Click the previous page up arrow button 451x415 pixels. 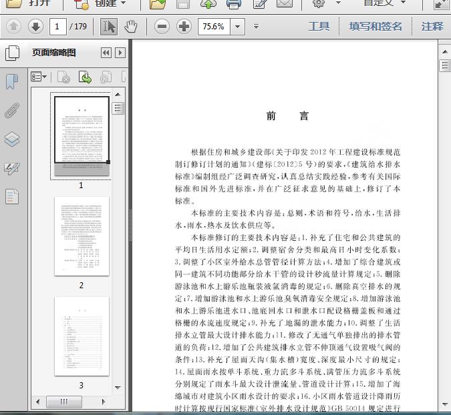(x=13, y=27)
